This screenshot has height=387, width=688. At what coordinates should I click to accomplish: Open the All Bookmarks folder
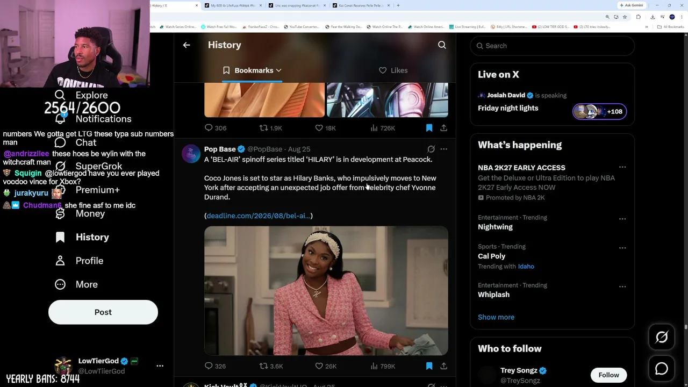click(x=672, y=27)
